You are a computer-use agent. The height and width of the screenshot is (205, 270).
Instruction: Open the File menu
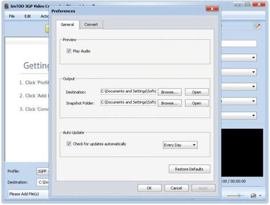tap(12, 16)
